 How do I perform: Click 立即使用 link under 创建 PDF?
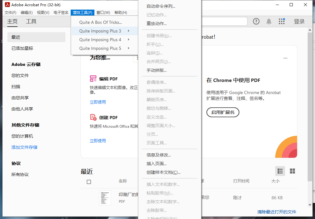tap(98, 141)
